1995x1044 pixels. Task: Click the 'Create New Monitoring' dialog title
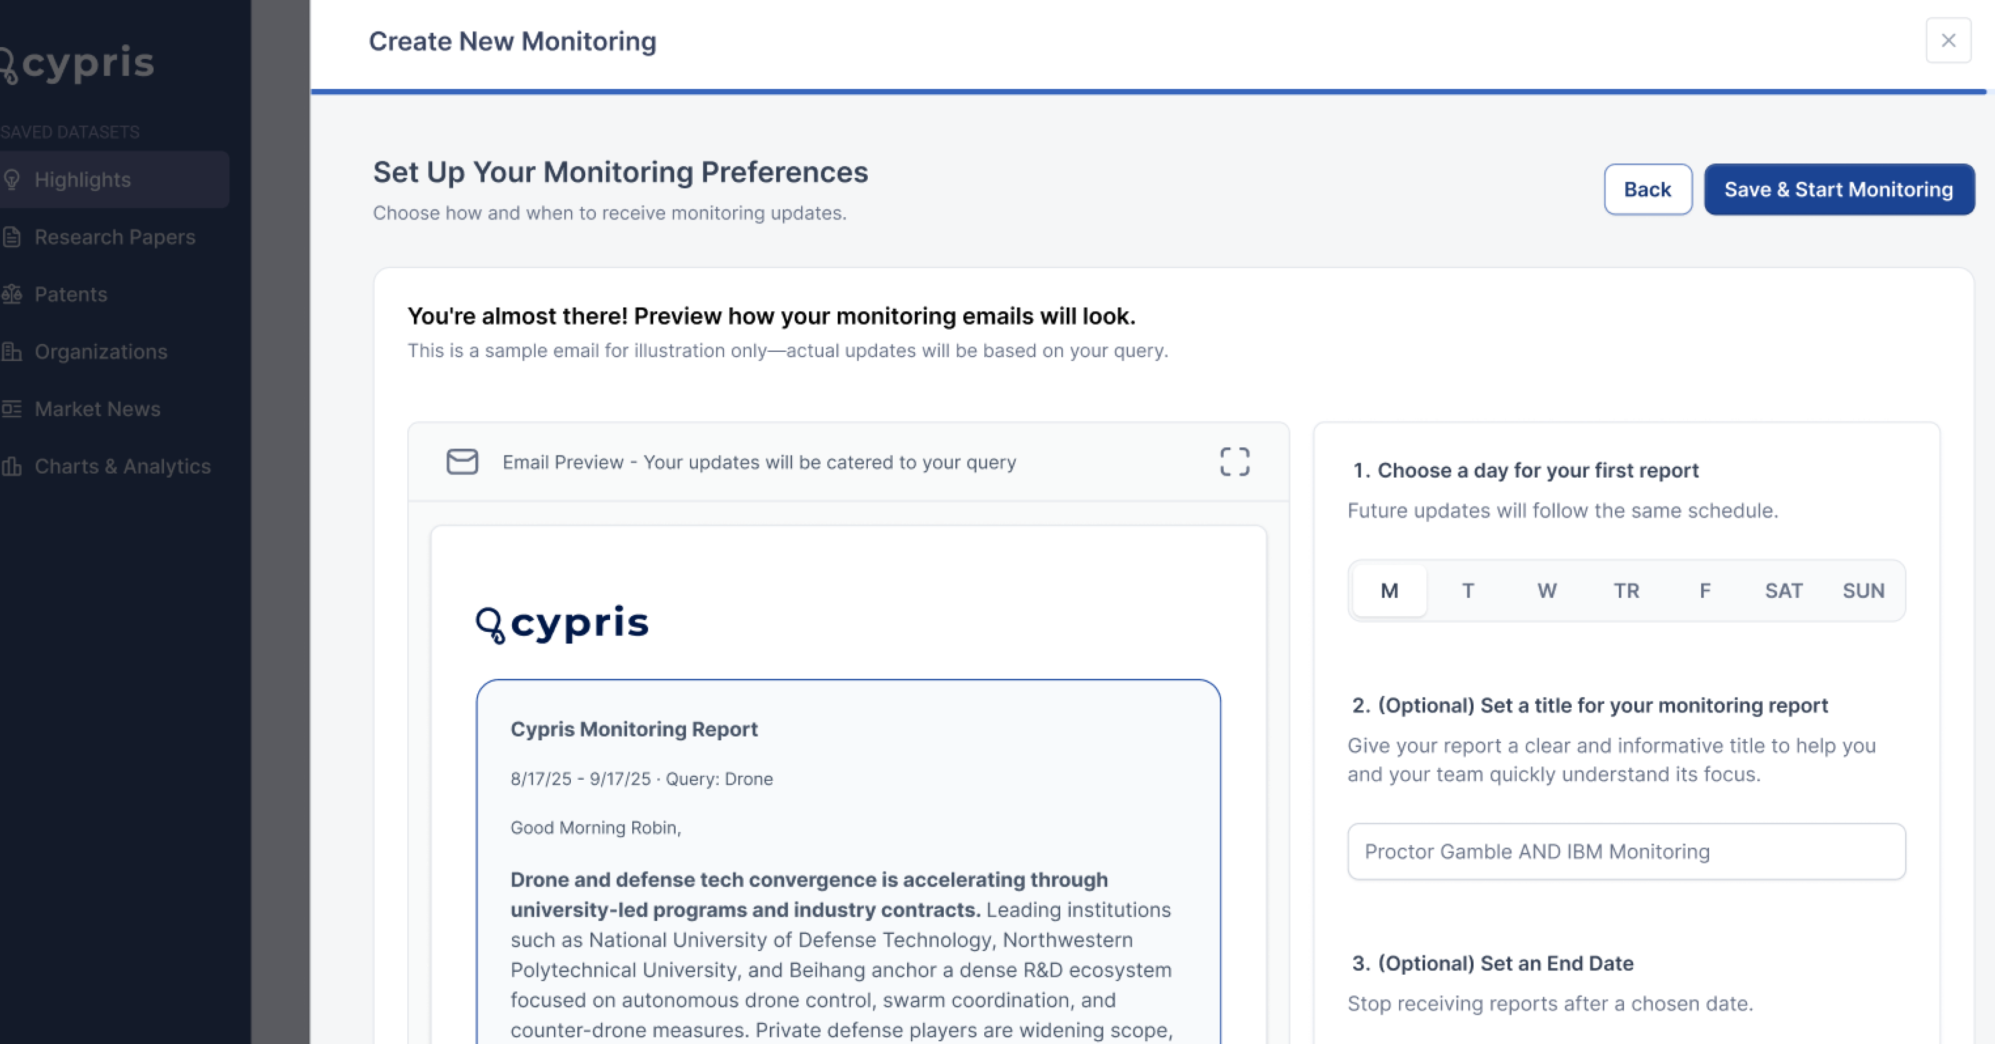tap(512, 41)
